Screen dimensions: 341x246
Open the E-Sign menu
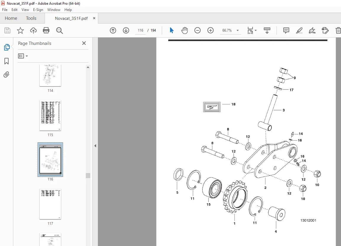coord(38,10)
